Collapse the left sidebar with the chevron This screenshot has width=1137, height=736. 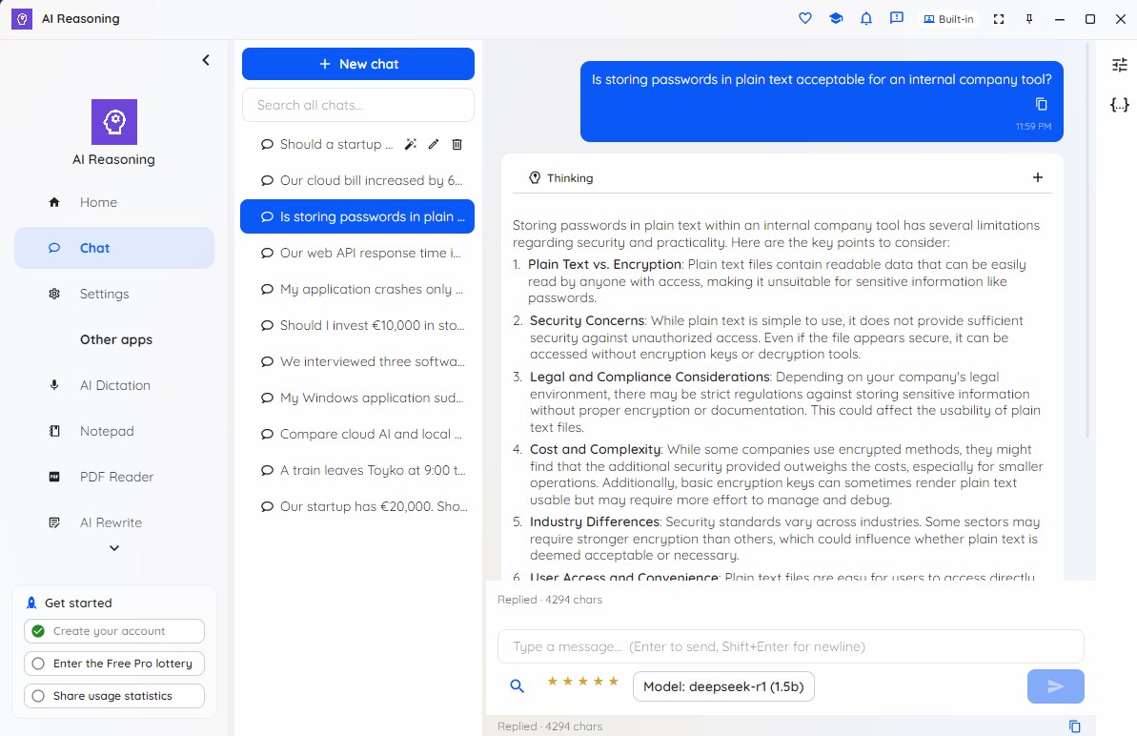tap(206, 60)
